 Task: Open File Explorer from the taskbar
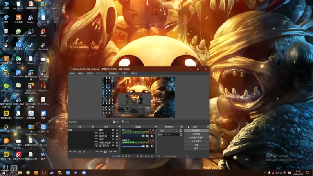(20, 173)
